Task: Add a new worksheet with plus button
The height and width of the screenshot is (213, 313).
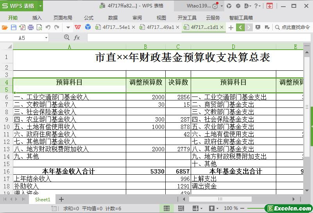Action: 61,199
